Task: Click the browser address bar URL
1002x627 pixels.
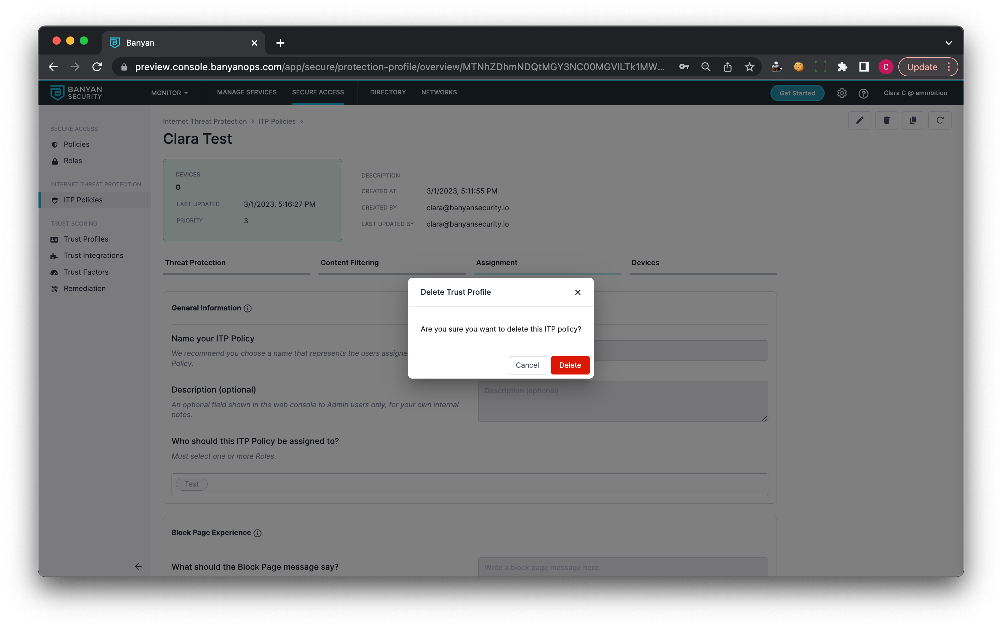Action: click(x=400, y=67)
